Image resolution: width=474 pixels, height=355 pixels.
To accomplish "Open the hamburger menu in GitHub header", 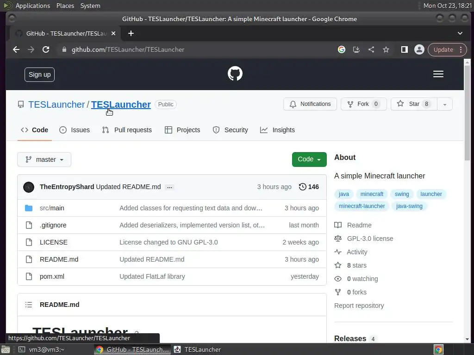I will 438,74.
